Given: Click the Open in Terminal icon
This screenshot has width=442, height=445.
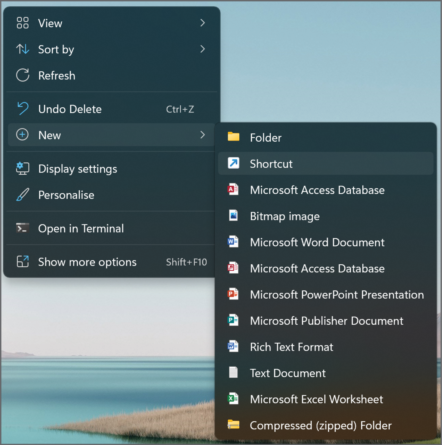Looking at the screenshot, I should pos(23,228).
